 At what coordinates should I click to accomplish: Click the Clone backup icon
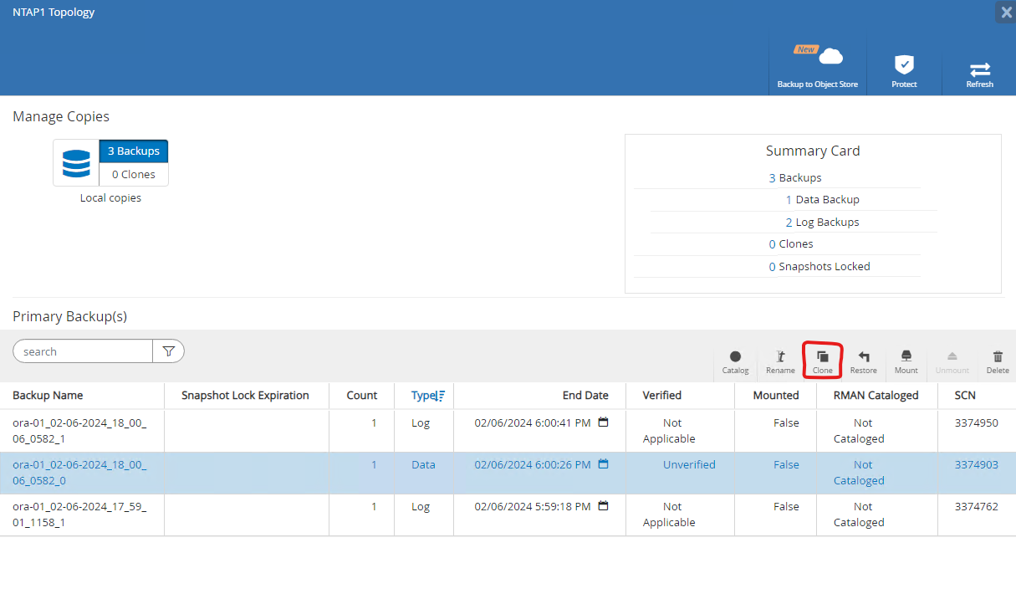click(822, 358)
